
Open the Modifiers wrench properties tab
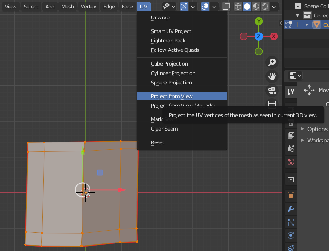coord(291,209)
